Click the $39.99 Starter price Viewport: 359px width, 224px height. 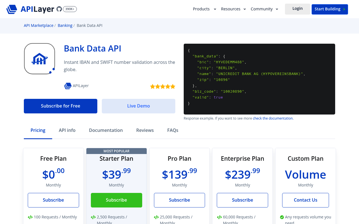[x=116, y=174]
